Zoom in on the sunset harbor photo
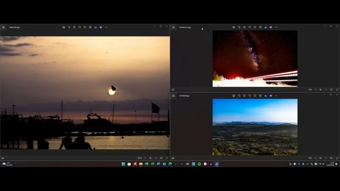This screenshot has width=340, height=191. [150, 158]
